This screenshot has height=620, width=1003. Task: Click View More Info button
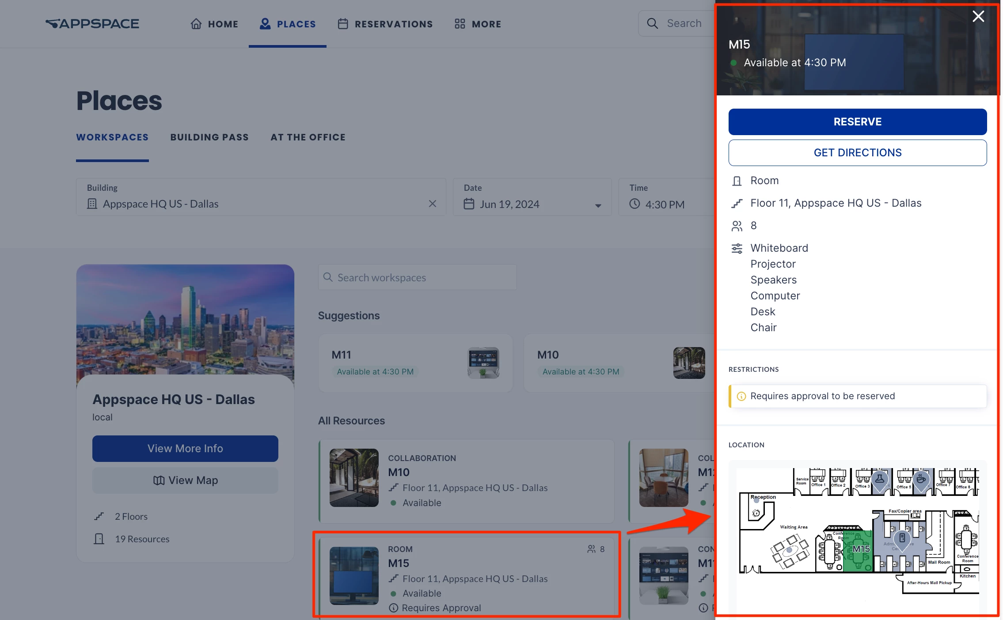point(185,449)
